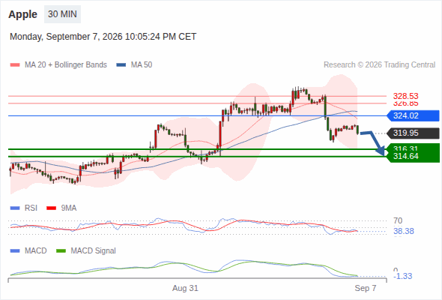The image size is (442, 300).
Task: Click the red 328.53 resistance label
Action: point(405,96)
